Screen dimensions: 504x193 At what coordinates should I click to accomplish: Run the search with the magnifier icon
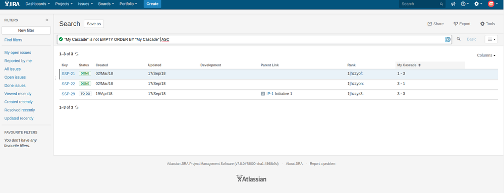459,39
